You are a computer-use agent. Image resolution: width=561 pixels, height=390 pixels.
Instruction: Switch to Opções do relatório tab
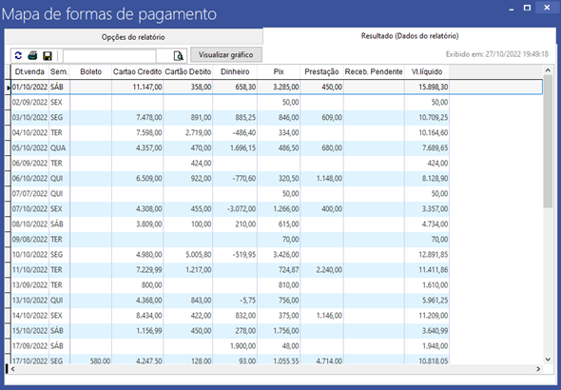(133, 37)
